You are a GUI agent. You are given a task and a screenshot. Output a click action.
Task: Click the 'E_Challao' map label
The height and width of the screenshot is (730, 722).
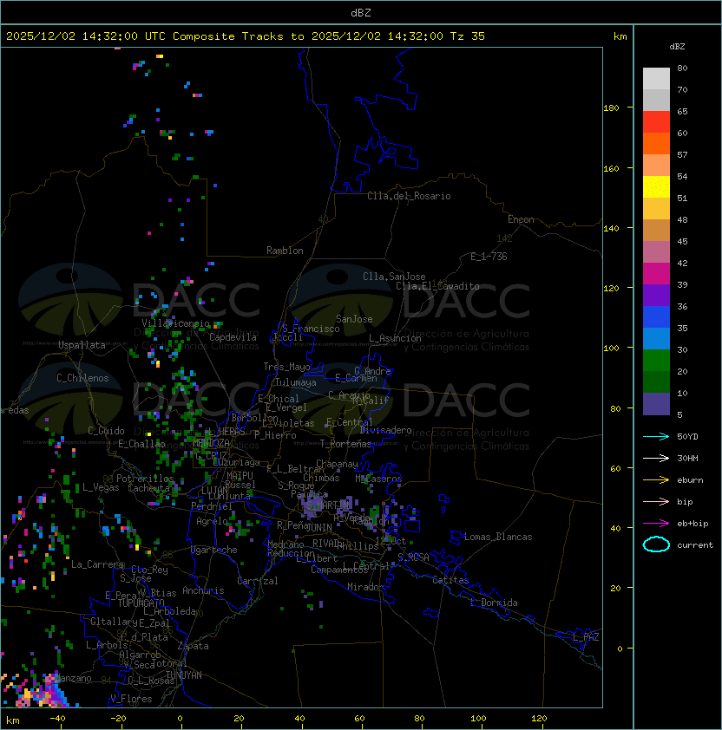(141, 444)
